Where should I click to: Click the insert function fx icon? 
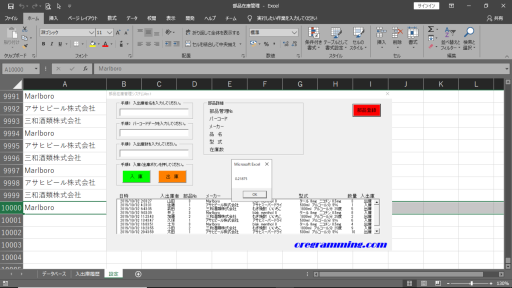coord(85,68)
